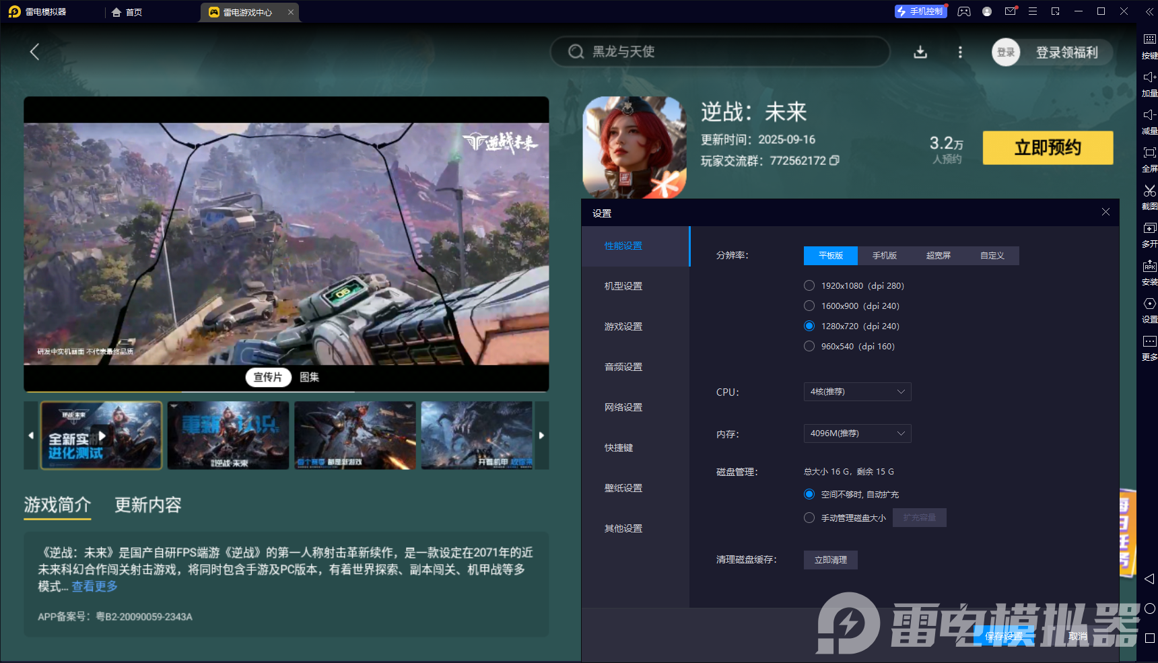Select the 1920x1080 resolution option
This screenshot has width=1158, height=663.
click(809, 286)
